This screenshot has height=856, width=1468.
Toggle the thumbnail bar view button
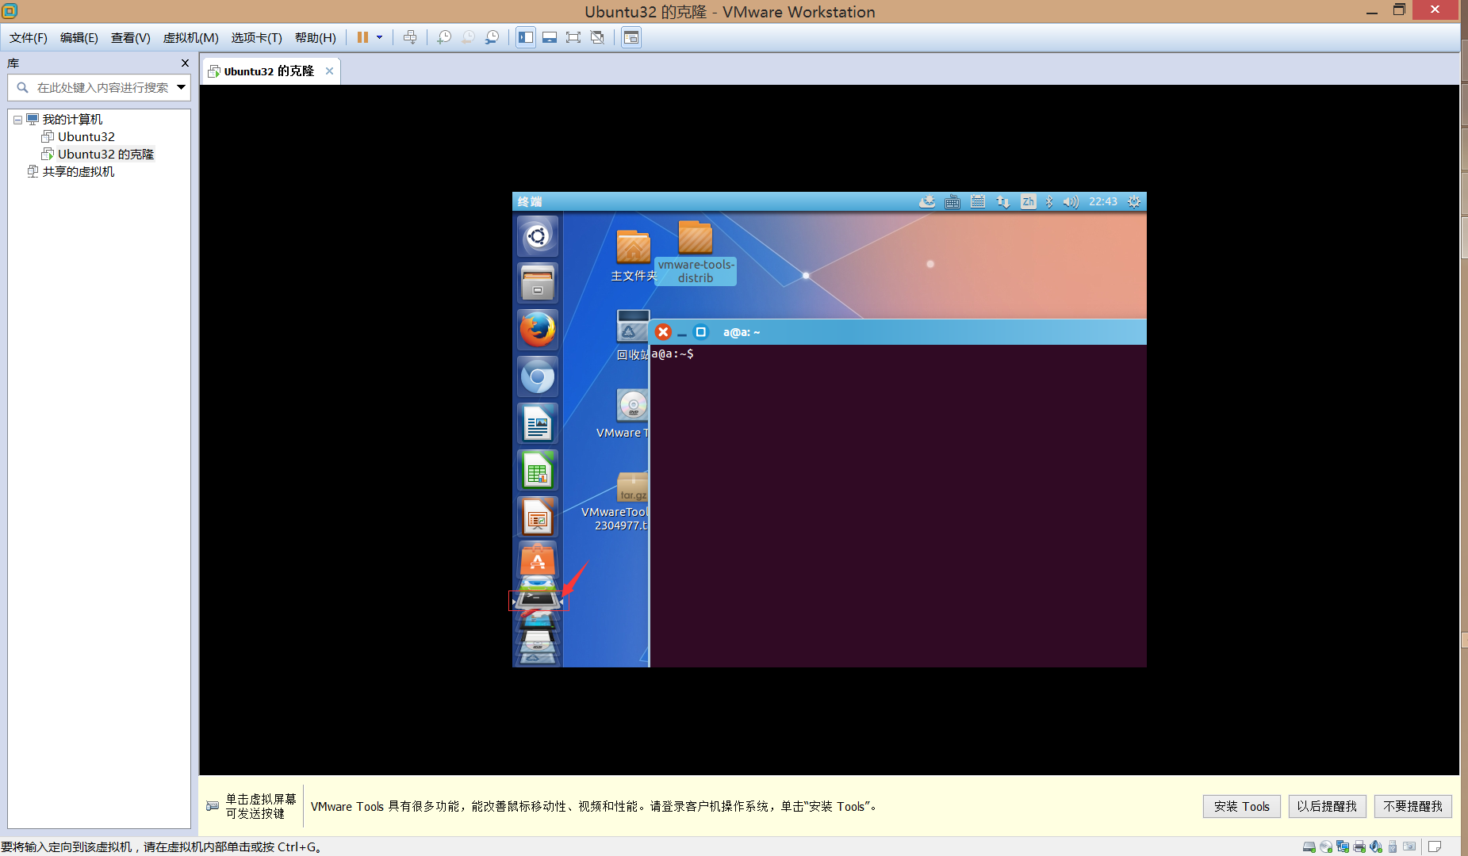[550, 37]
